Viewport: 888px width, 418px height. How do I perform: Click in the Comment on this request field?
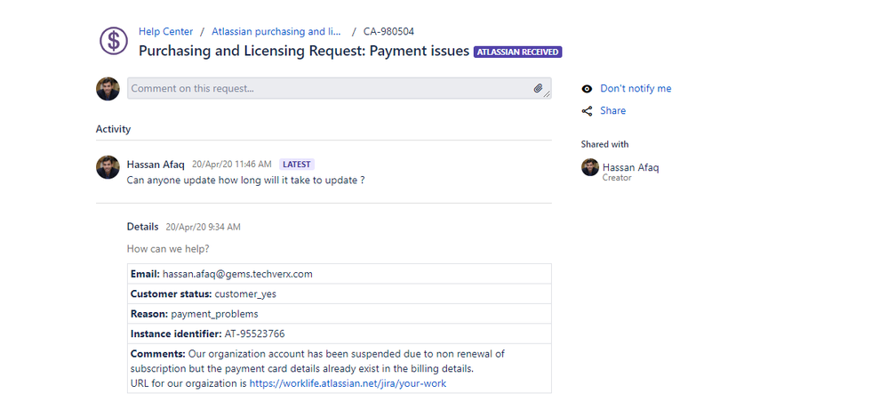pyautogui.click(x=340, y=88)
